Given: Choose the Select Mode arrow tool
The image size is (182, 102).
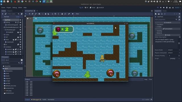Looking at the screenshot, I should (x=26, y=14).
